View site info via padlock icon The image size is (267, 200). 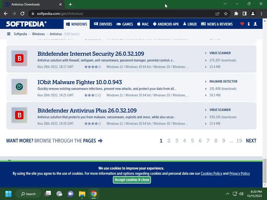pos(33,14)
